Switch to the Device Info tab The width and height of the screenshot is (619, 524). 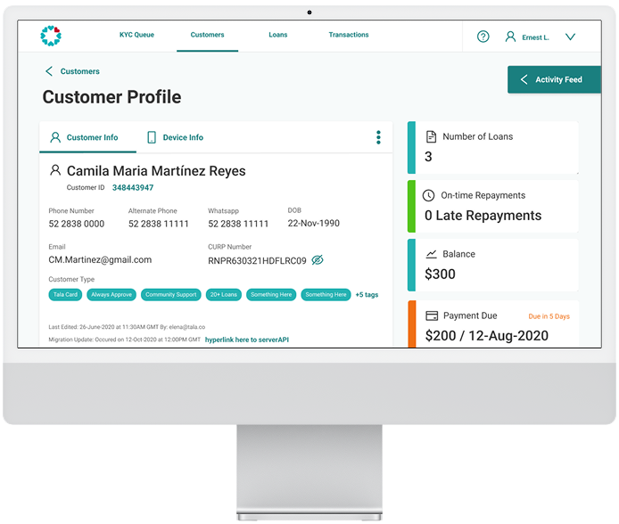175,137
